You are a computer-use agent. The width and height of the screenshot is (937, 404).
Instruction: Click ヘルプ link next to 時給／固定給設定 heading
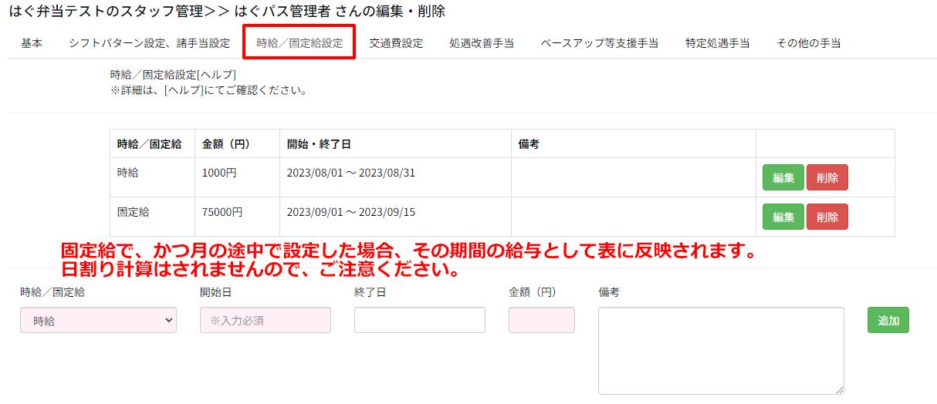pos(217,75)
